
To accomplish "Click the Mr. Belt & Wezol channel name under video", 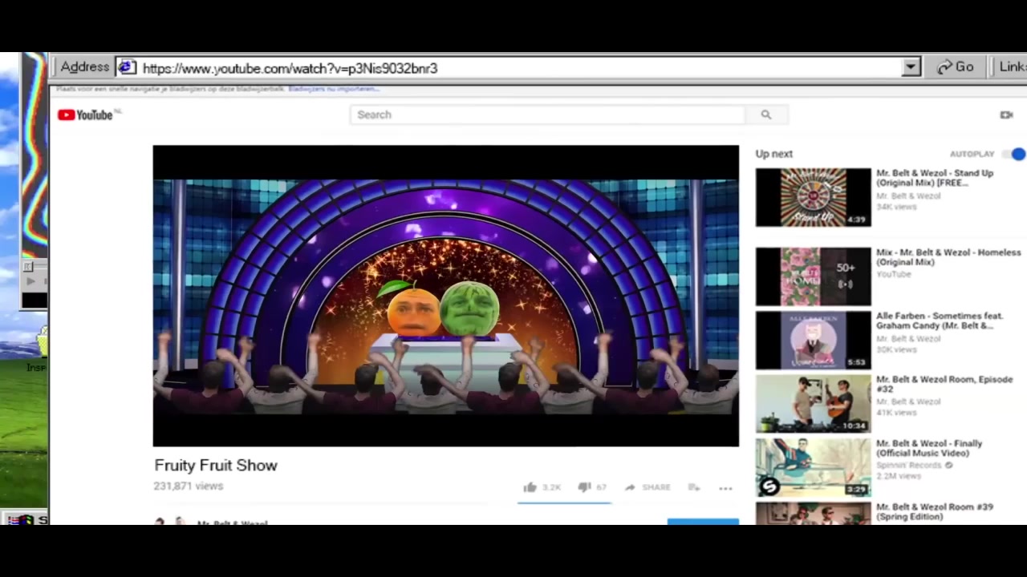I will tap(232, 523).
